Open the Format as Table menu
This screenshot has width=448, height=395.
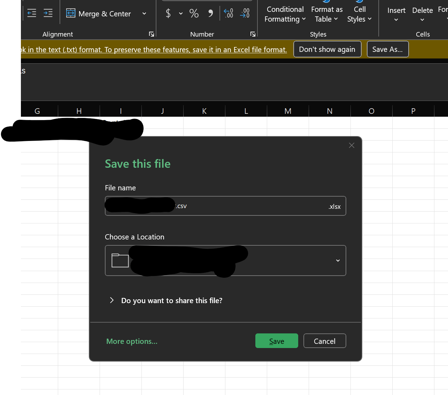tap(327, 14)
